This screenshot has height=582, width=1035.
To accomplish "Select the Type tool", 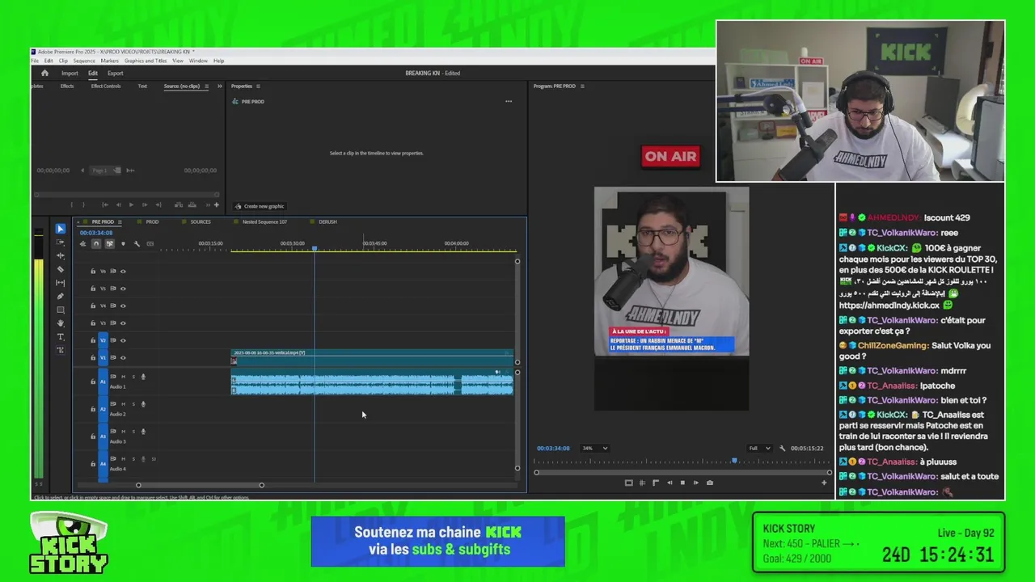I will pyautogui.click(x=61, y=336).
